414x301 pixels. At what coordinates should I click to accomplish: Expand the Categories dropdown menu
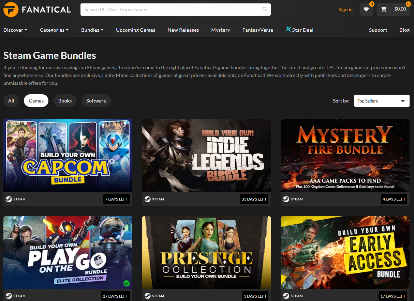click(x=54, y=30)
